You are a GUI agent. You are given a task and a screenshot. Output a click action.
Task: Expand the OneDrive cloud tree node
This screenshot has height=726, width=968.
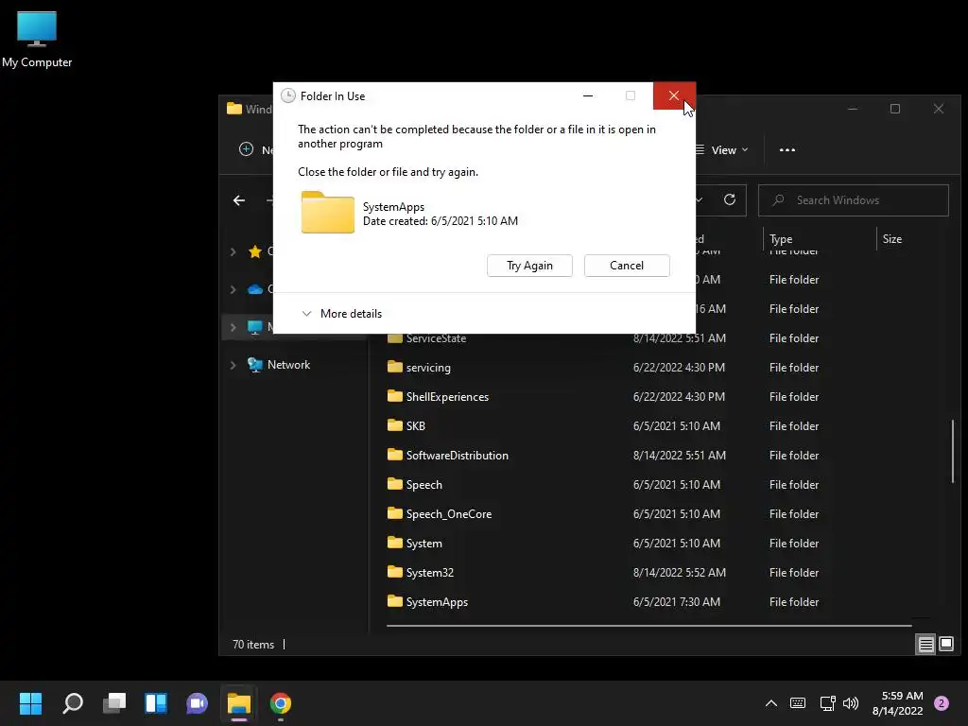(x=233, y=289)
